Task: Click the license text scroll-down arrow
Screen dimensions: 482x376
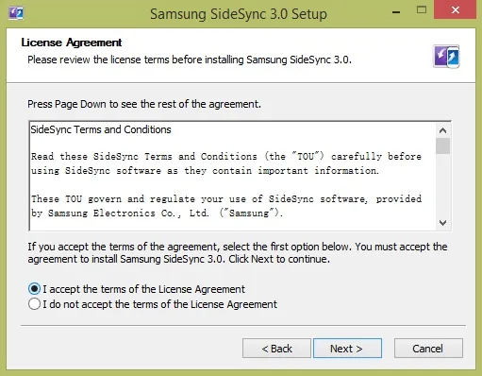Action: 442,223
